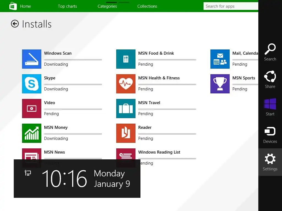Open the Settings charm

(x=270, y=162)
